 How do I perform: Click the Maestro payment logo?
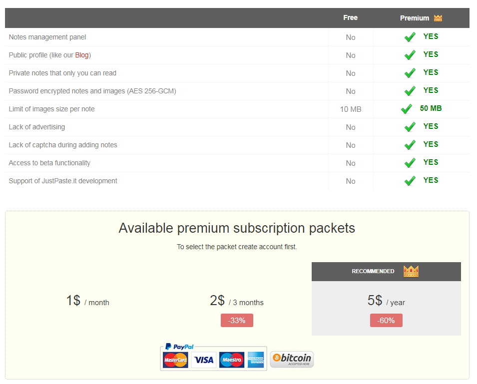click(232, 360)
